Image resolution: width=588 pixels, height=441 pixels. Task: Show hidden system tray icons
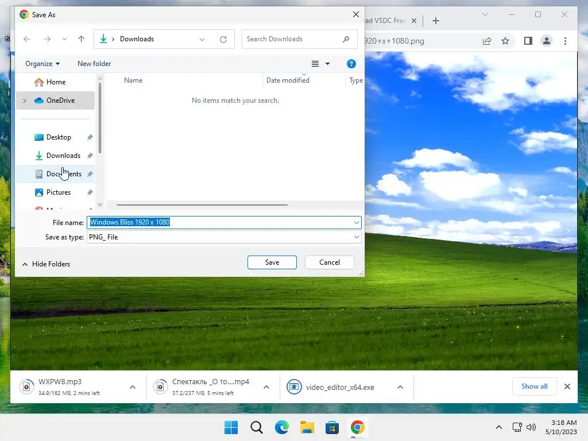[x=499, y=427]
